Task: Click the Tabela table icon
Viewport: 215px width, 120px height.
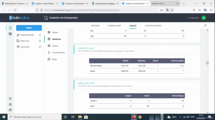Action: pos(49,32)
